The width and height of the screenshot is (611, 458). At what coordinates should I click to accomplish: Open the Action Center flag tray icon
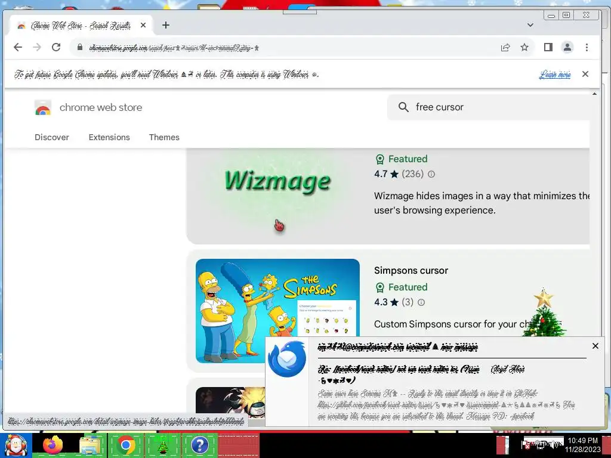click(526, 445)
